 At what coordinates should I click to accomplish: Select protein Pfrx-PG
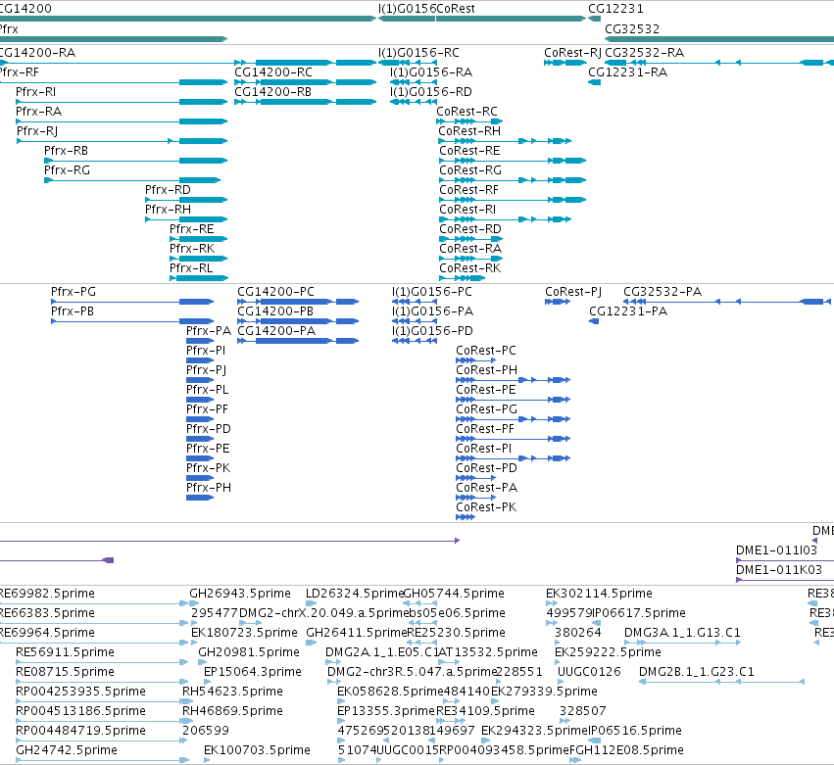coord(132,302)
